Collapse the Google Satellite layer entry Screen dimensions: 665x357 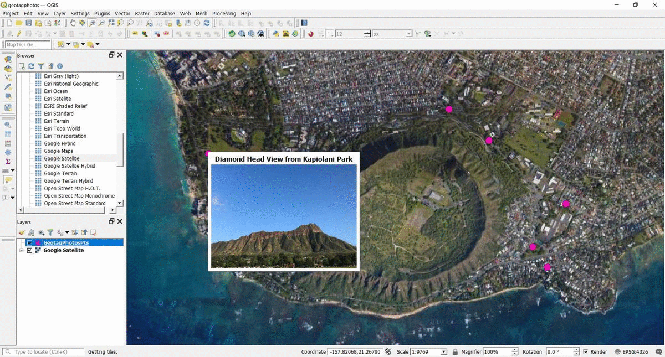[21, 250]
